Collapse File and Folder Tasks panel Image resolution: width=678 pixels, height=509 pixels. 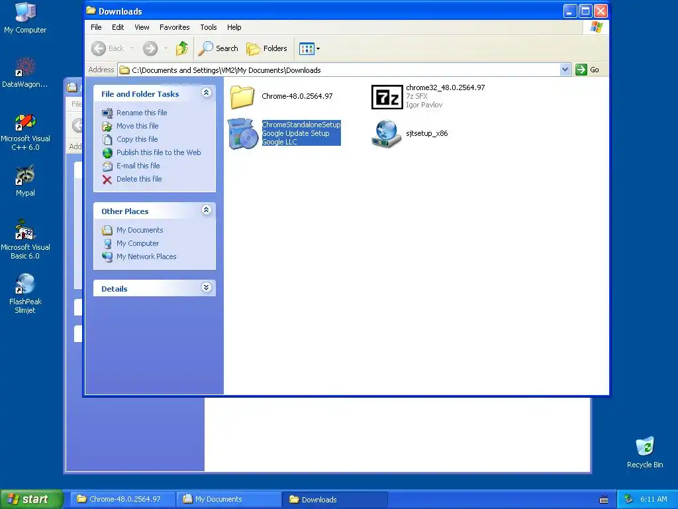(207, 93)
